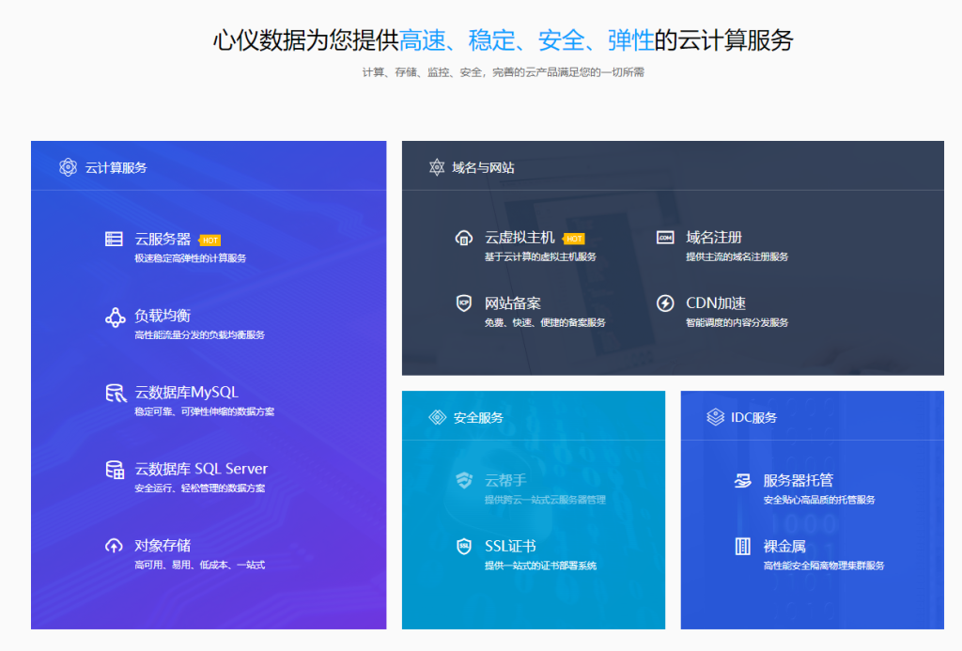
Task: Click description 免费、快速、便捷的备案服务
Action: [x=546, y=323]
